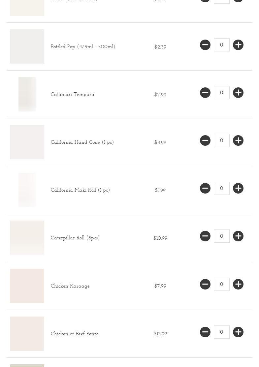Remove one Calamari Tempura using minus icon
Viewport: 259px width, 367px height.
coord(205,93)
